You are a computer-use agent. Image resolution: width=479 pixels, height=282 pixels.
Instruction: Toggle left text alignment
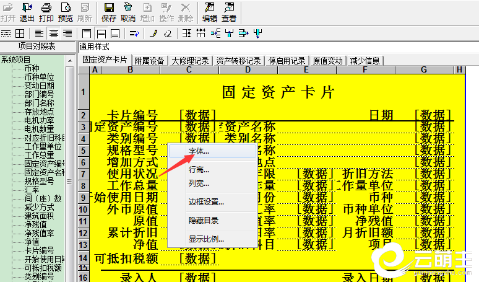click(x=40, y=33)
